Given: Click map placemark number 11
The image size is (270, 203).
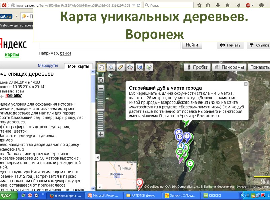Looking at the screenshot, I should [x=187, y=136].
